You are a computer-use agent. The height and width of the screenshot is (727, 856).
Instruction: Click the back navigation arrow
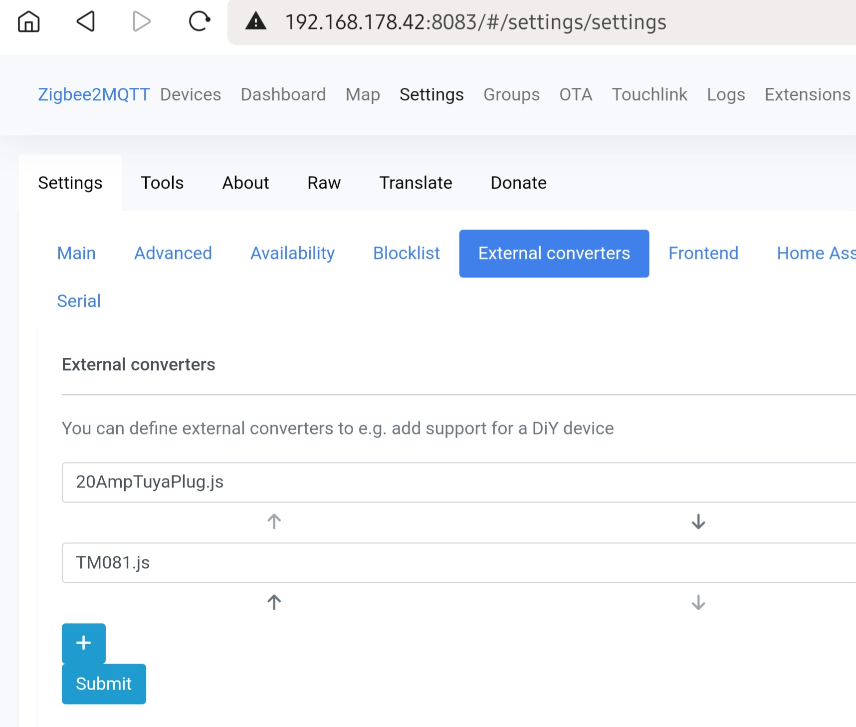pyautogui.click(x=85, y=21)
